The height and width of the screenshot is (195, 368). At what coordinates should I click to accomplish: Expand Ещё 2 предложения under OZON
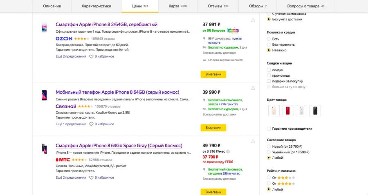click(71, 56)
